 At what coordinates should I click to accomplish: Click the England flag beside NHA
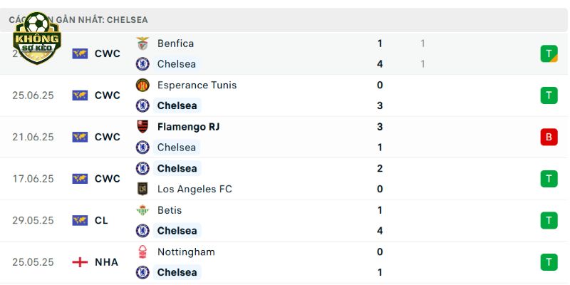(x=80, y=262)
